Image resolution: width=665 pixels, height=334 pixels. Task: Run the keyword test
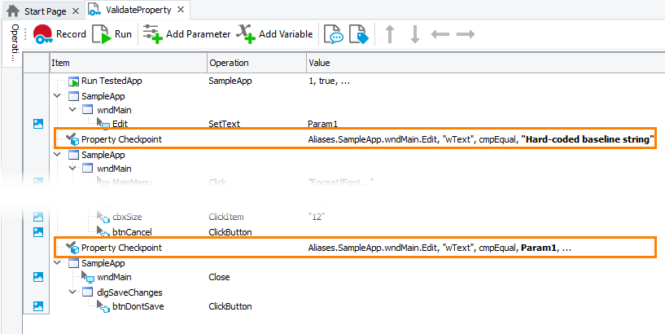[112, 34]
